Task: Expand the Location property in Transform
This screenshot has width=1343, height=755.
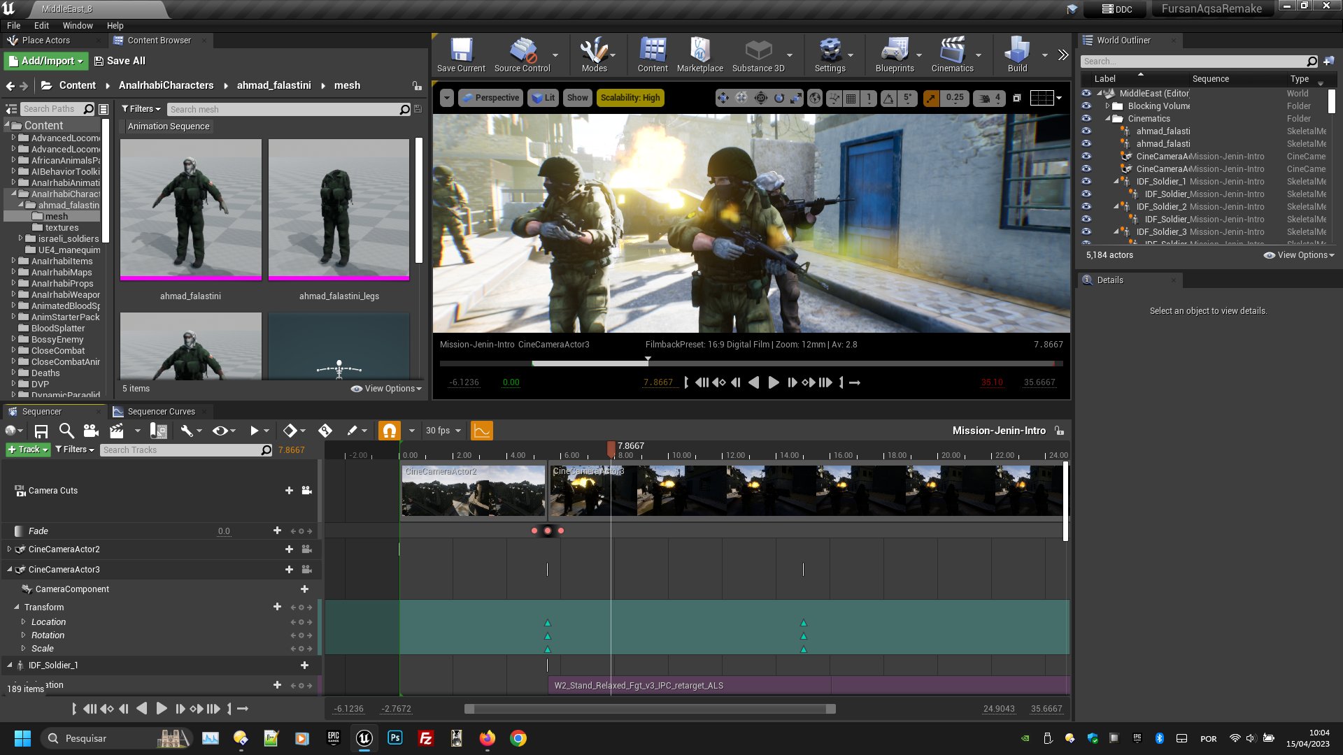Action: [x=23, y=622]
